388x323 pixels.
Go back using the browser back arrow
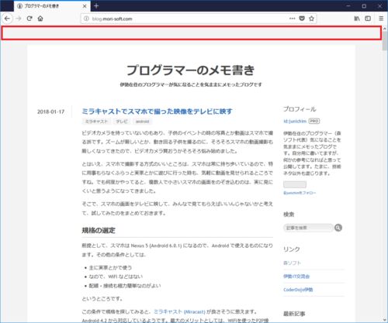click(x=7, y=19)
